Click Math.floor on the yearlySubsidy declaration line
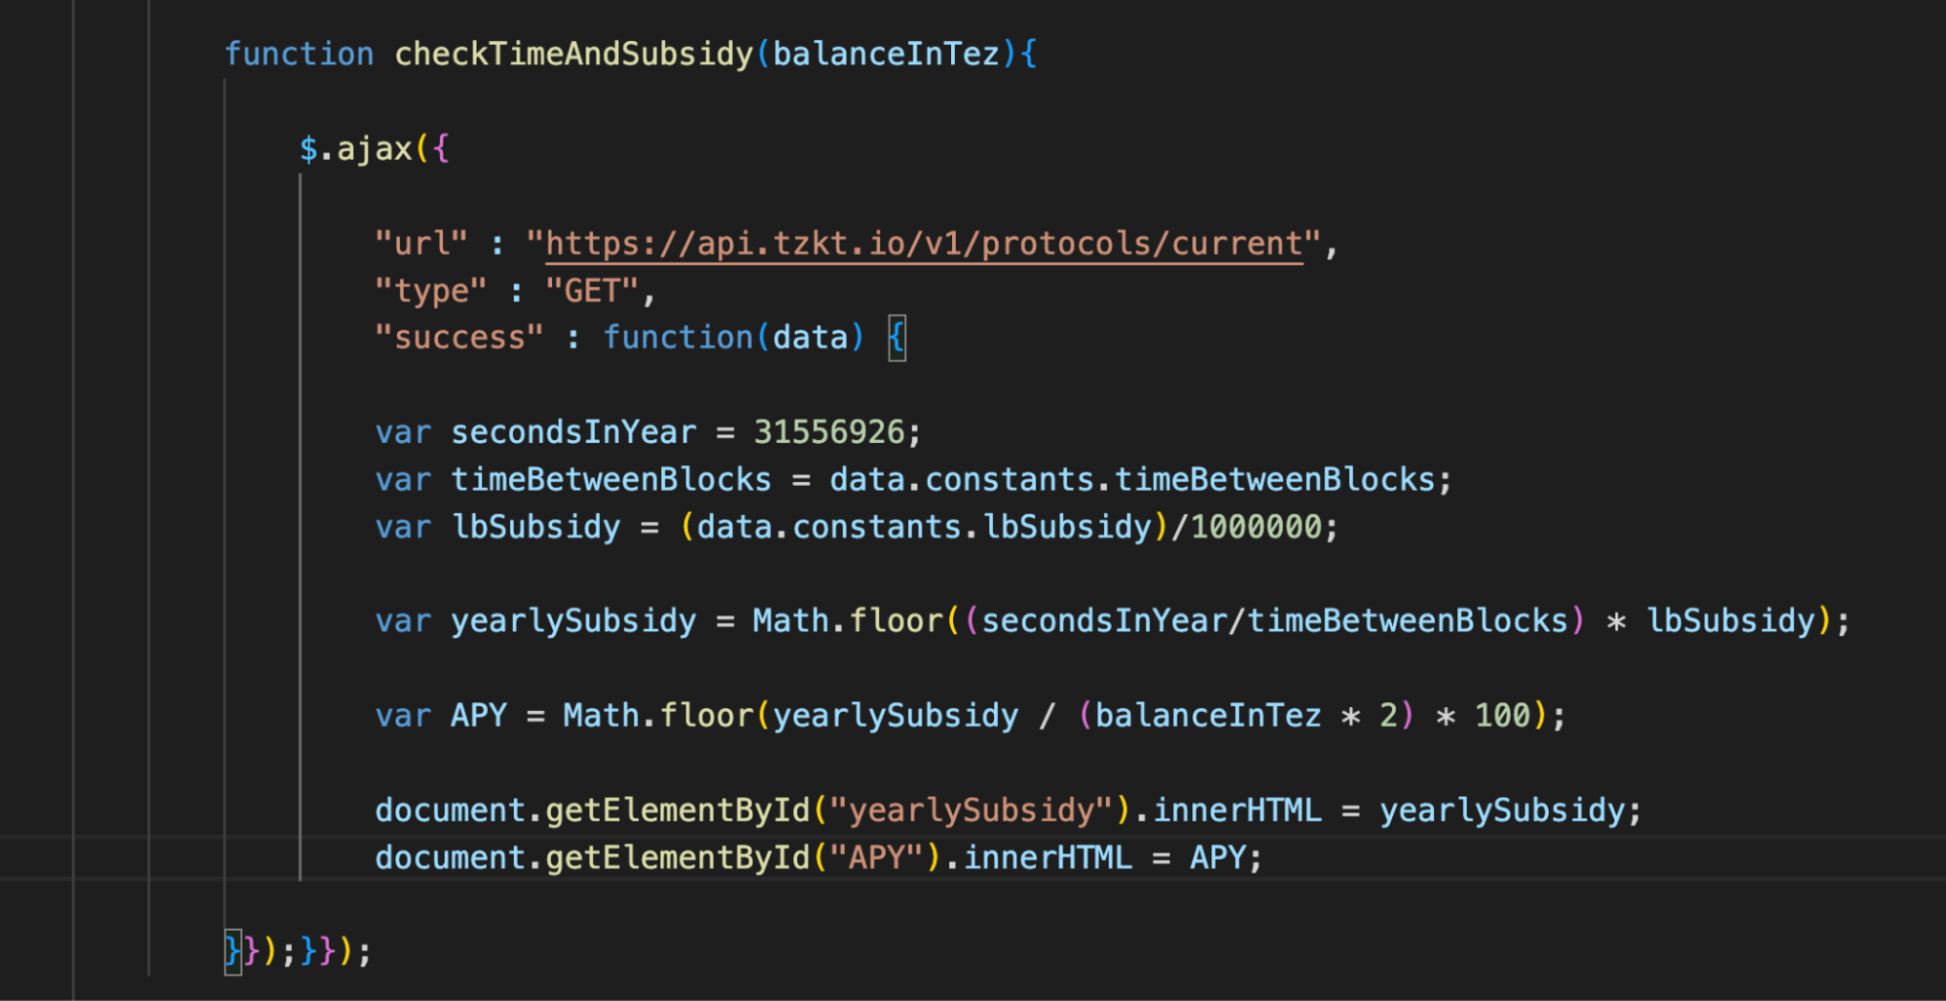Image resolution: width=1946 pixels, height=1001 pixels. tap(847, 621)
